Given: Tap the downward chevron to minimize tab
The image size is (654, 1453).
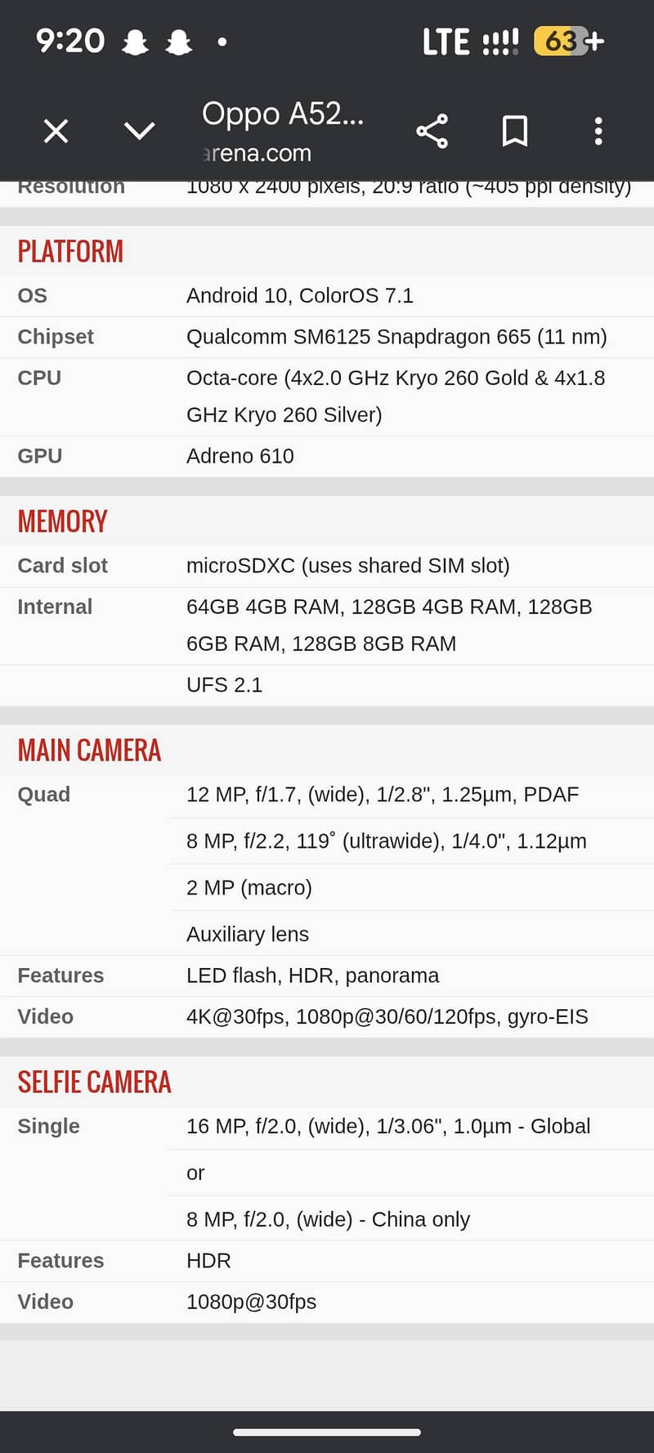Looking at the screenshot, I should pos(139,131).
